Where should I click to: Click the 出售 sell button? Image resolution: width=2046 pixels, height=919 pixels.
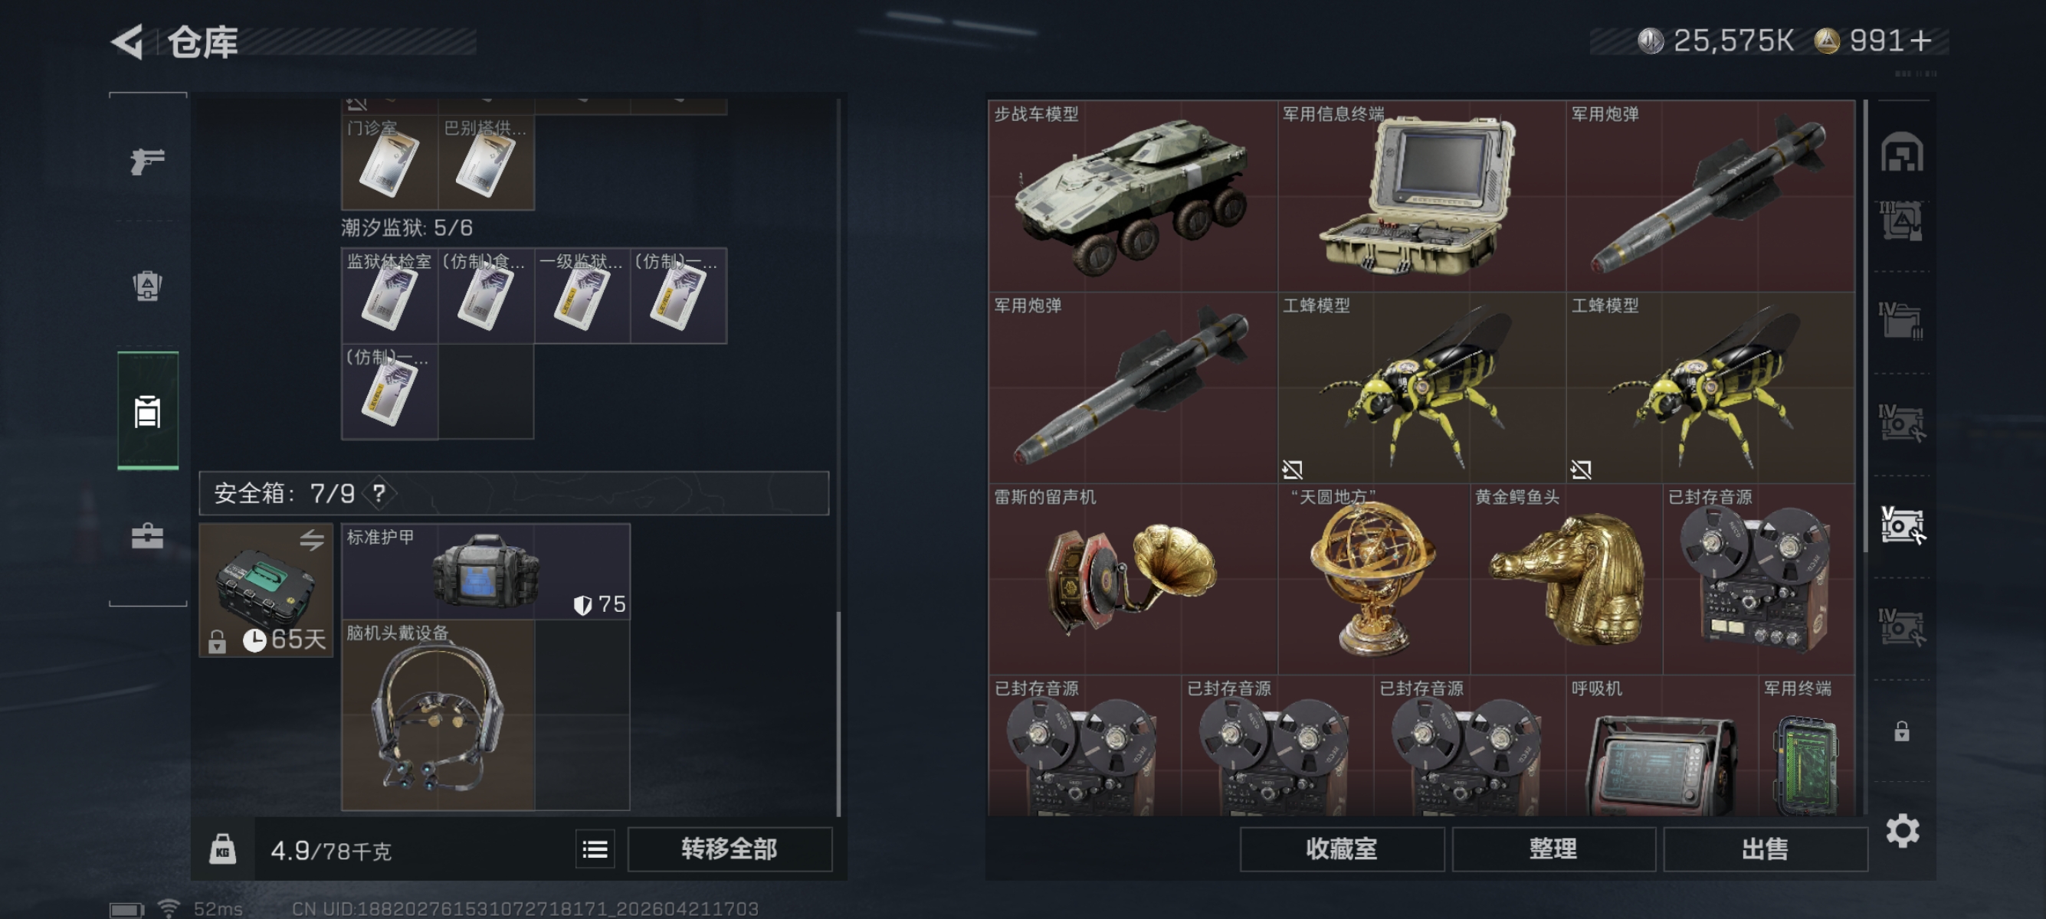(1765, 850)
